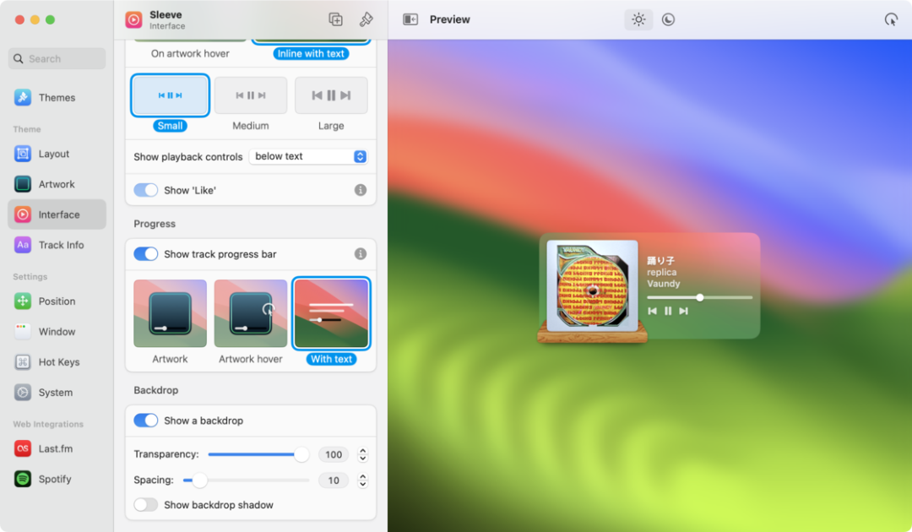Go to Hot Keys settings section
Screen dimensions: 912x532
58,362
